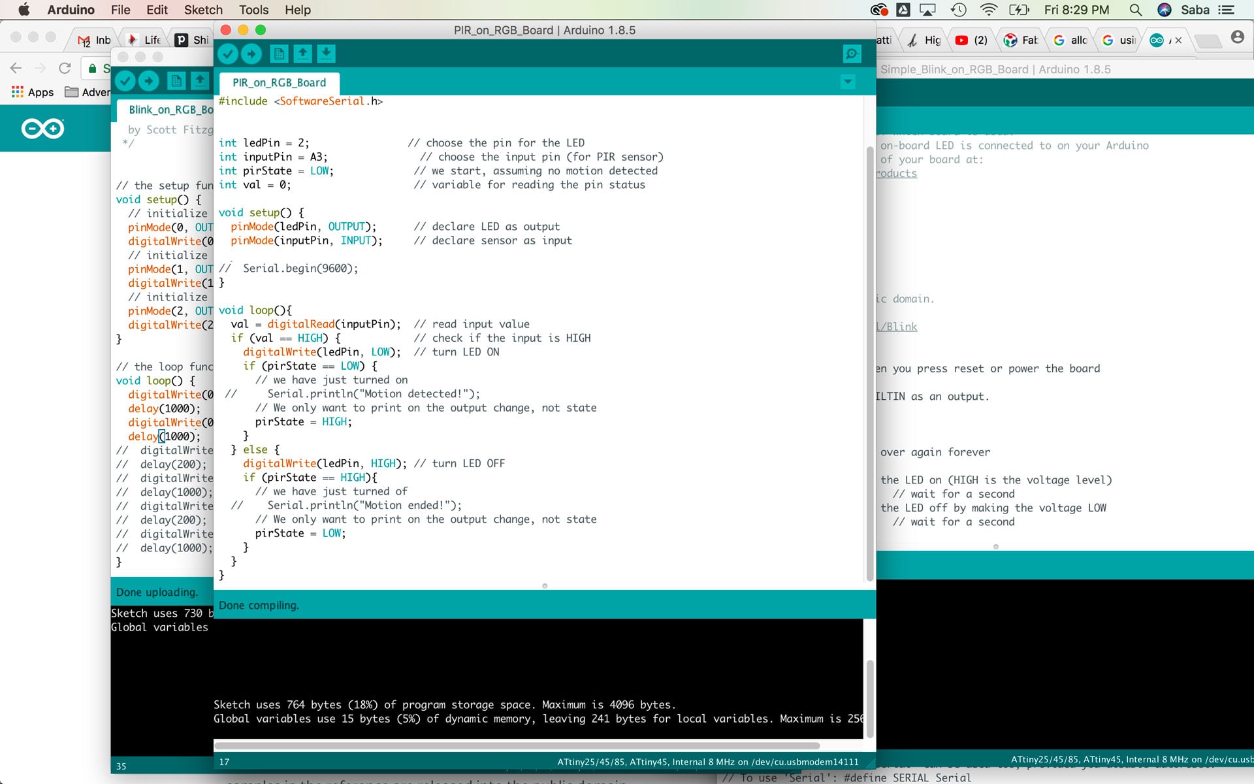Screen dimensions: 1254x784
Task: Click the Arduino logo on webpage
Action: tap(42, 129)
